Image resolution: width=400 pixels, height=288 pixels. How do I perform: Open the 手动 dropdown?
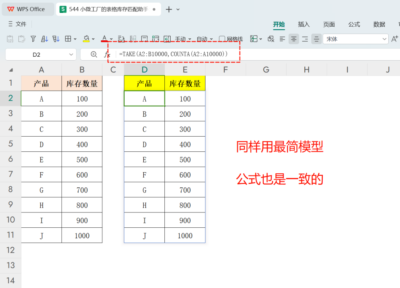click(x=183, y=39)
